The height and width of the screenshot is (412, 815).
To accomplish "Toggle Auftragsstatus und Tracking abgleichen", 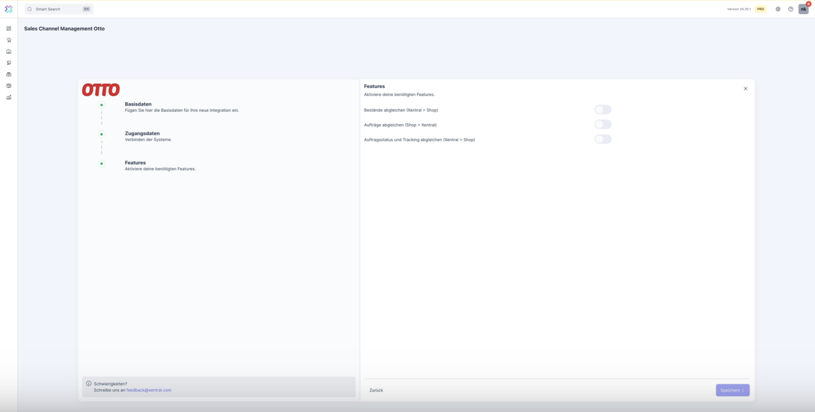I will (x=602, y=139).
